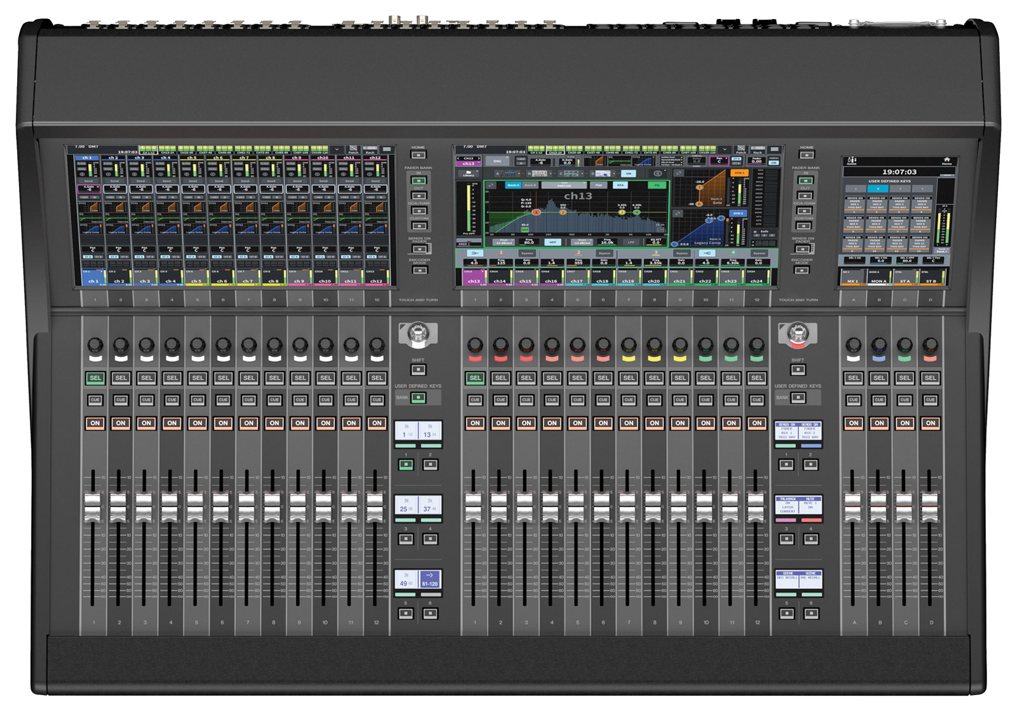Toggle the ON key for left fader 1
This screenshot has width=1017, height=711.
[95, 423]
